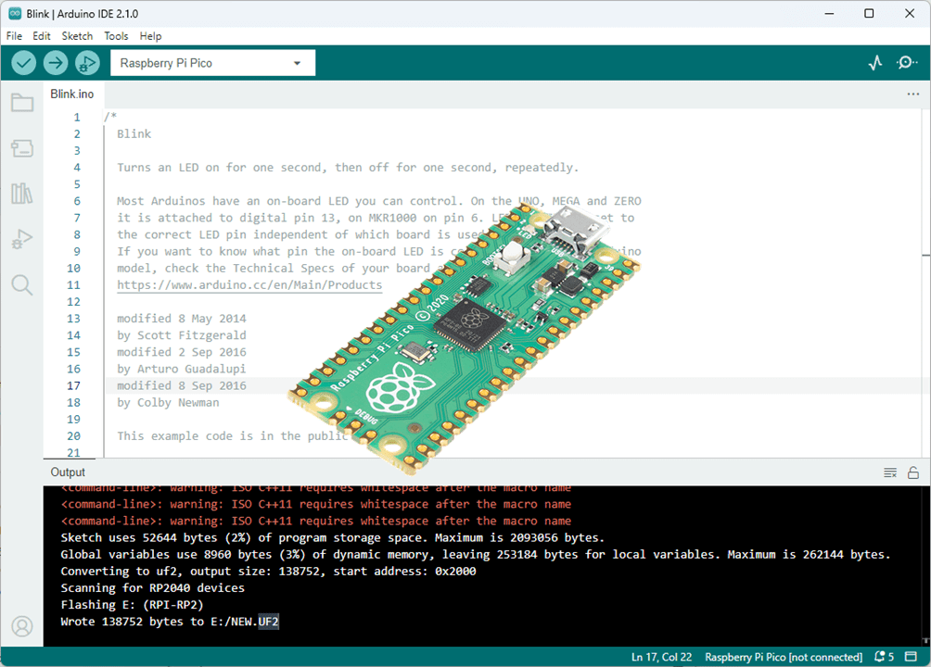Open the Help menu
The height and width of the screenshot is (667, 931).
151,36
